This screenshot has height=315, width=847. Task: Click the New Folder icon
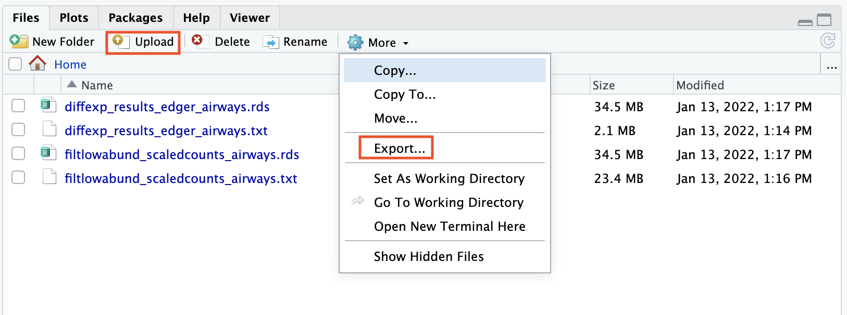click(x=19, y=42)
